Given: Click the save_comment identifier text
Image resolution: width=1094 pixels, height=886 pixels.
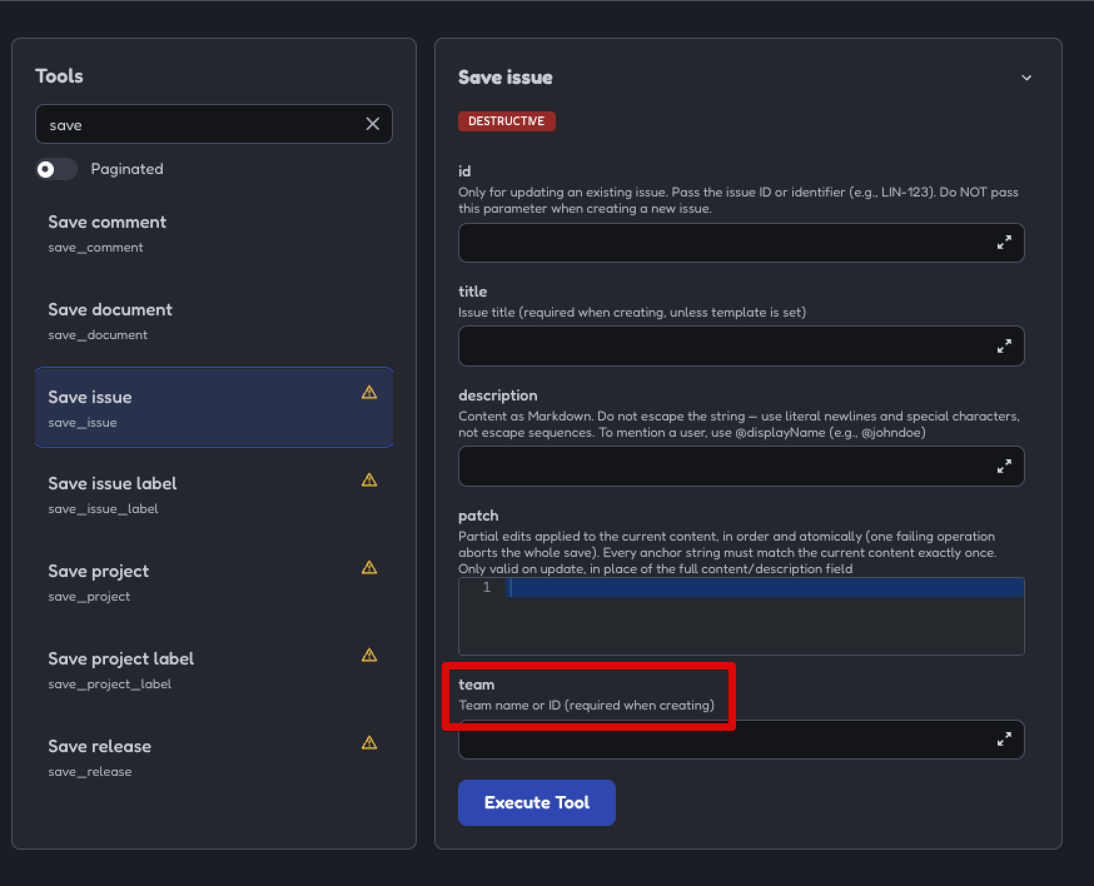Looking at the screenshot, I should coord(96,247).
